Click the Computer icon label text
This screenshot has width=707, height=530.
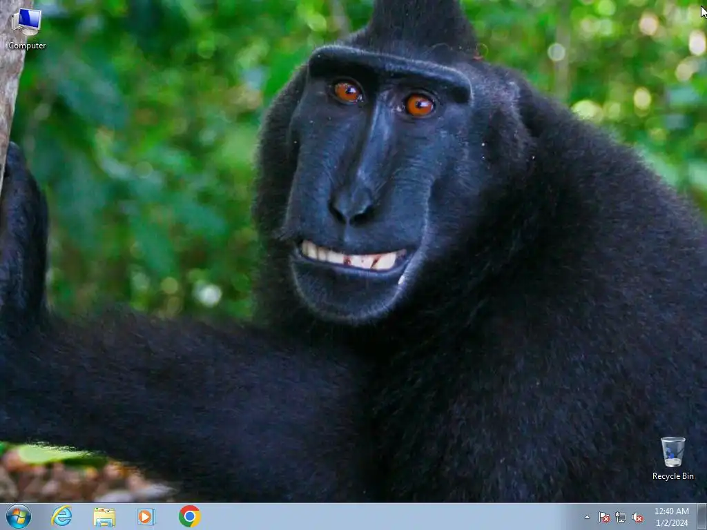click(x=27, y=46)
